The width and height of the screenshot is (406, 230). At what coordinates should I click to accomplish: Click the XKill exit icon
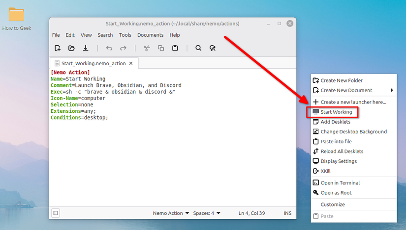tap(315, 171)
